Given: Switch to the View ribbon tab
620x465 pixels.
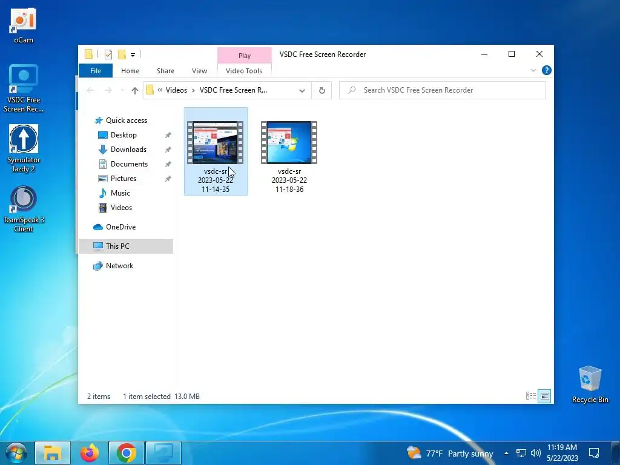Looking at the screenshot, I should coord(199,71).
